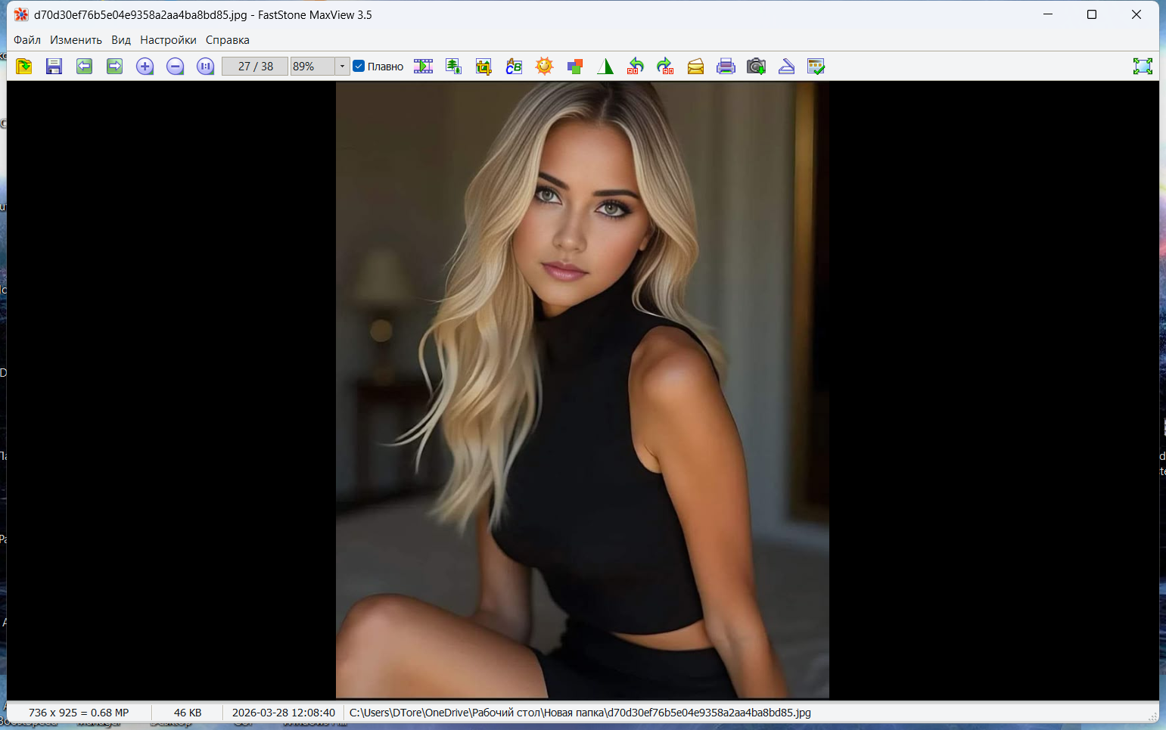Show image at actual size 1:1
This screenshot has width=1166, height=730.
coord(205,67)
